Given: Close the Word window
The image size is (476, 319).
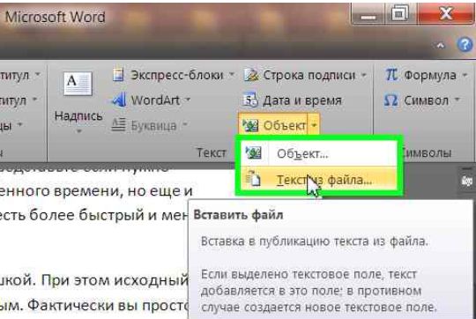Looking at the screenshot, I should [446, 13].
